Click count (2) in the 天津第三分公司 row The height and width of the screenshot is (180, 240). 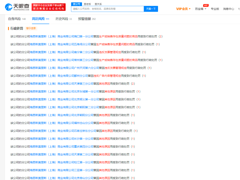133,84
